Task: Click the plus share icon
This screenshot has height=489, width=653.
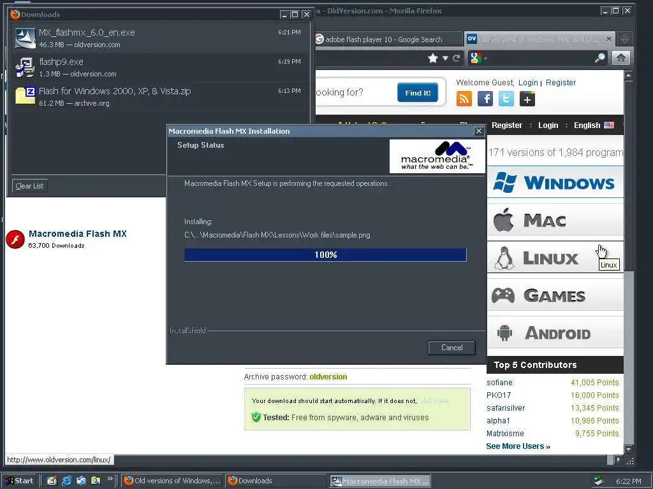Action: (x=527, y=99)
